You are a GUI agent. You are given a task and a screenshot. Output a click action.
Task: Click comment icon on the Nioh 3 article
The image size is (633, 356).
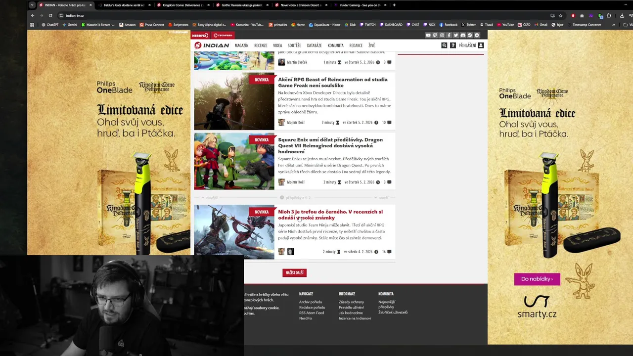(389, 252)
